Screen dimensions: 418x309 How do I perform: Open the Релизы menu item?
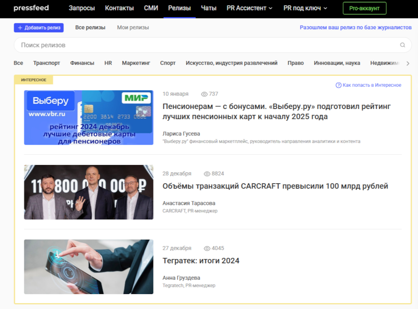point(179,8)
